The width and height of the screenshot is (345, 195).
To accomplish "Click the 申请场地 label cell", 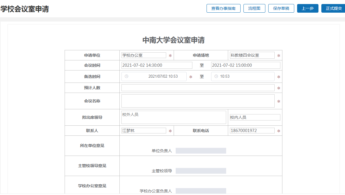I will [201, 55].
